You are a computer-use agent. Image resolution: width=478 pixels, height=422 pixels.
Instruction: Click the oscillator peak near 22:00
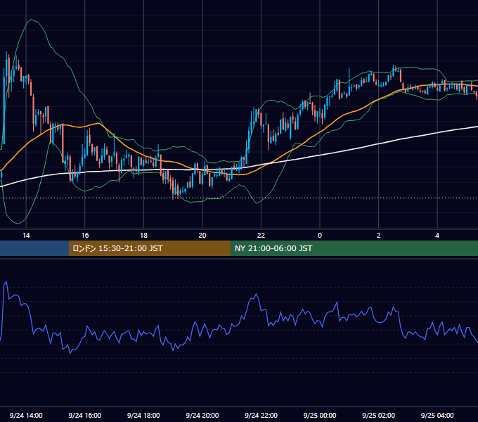click(x=256, y=294)
